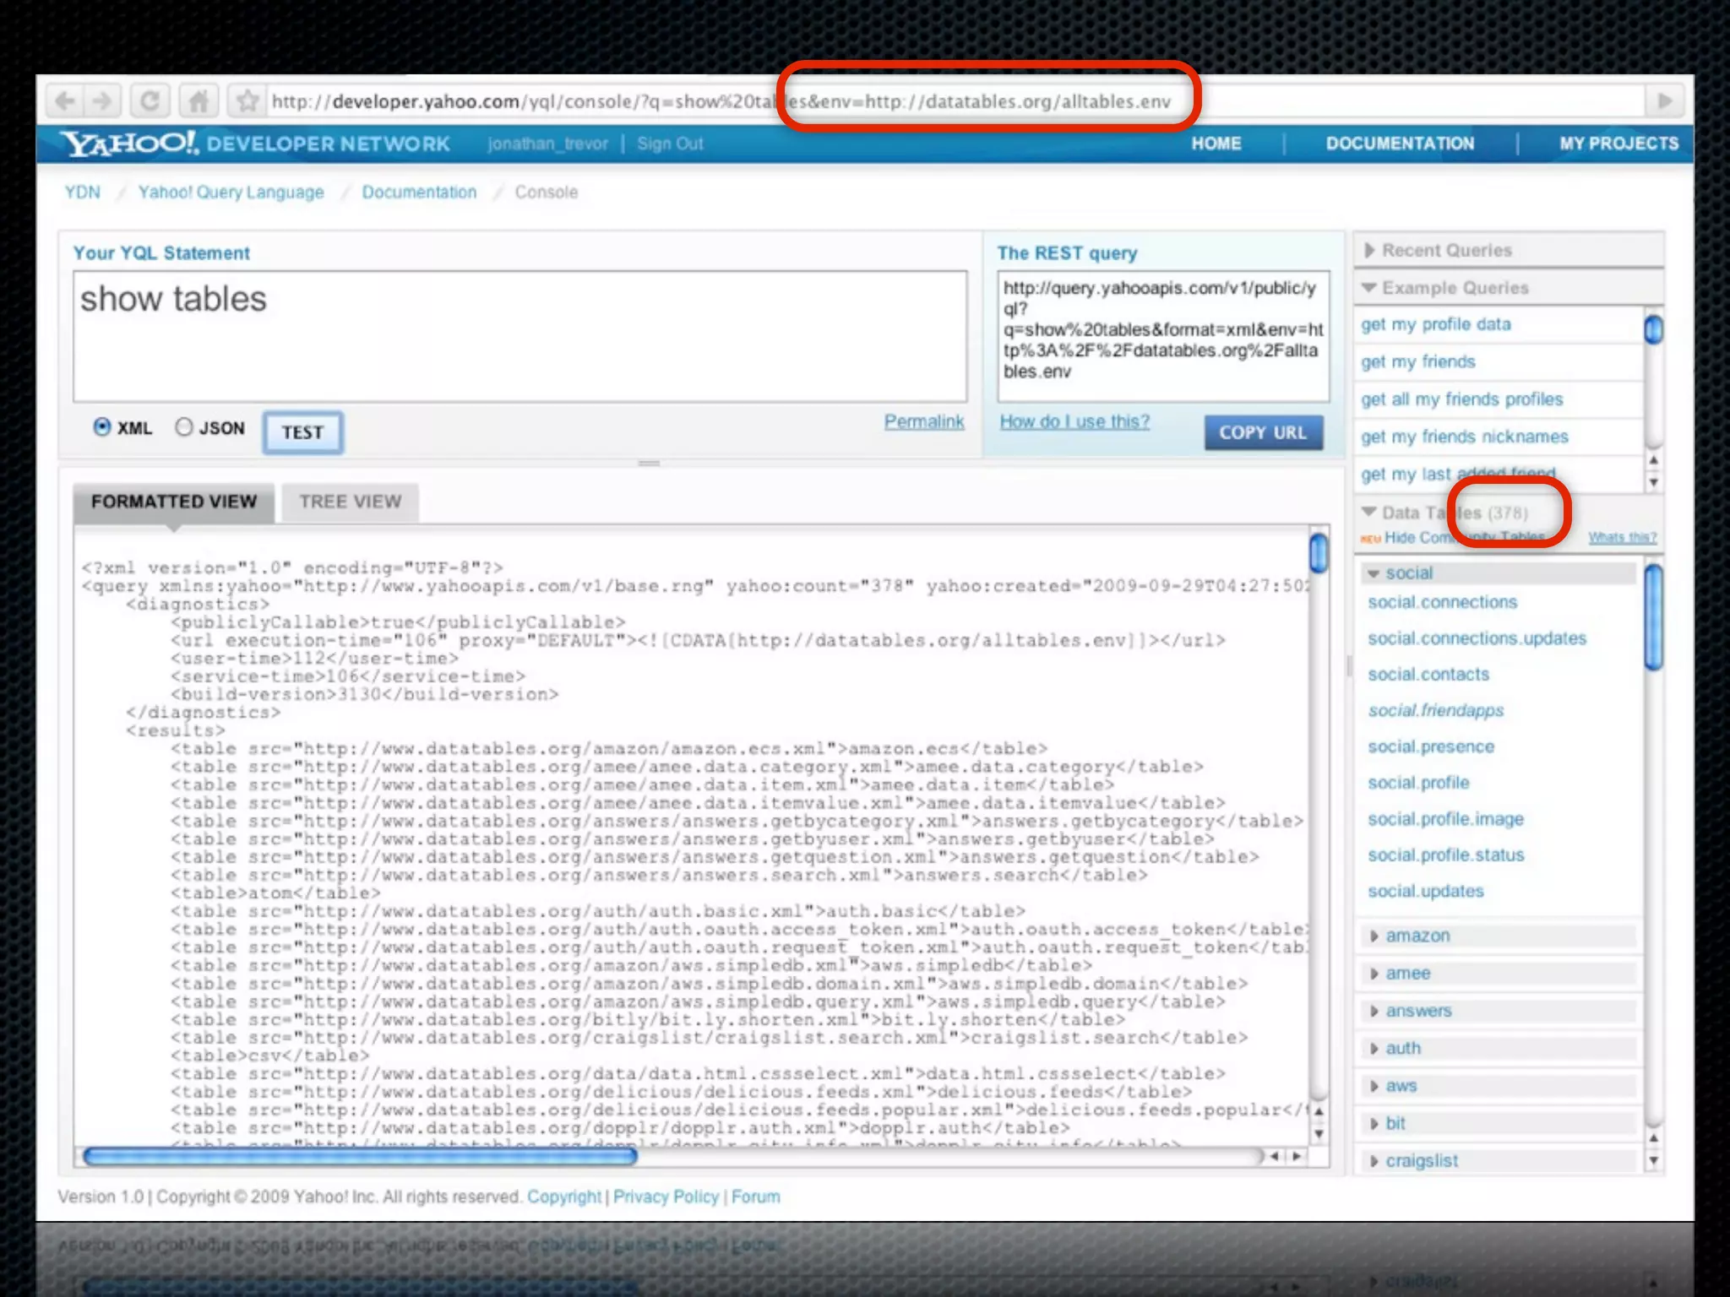This screenshot has width=1730, height=1297.
Task: Bookmark page using the star icon
Action: (248, 101)
